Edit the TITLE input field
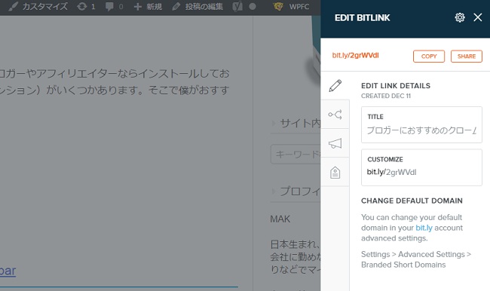The height and width of the screenshot is (291, 490). click(421, 124)
